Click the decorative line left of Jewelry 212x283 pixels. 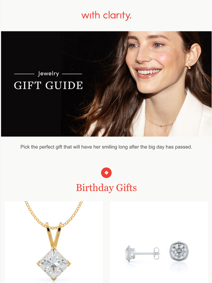pyautogui.click(x=24, y=74)
